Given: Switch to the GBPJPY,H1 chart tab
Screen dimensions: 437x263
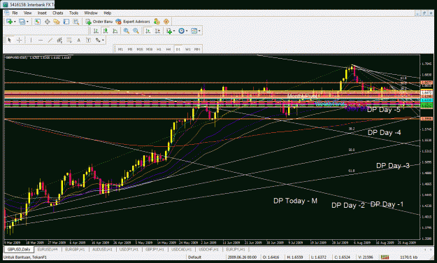Looking at the screenshot, I should 155,249.
